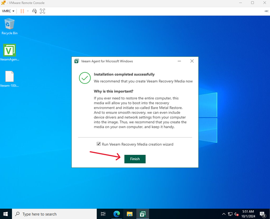
Task: Open Task View from the taskbar
Action: click(x=103, y=214)
